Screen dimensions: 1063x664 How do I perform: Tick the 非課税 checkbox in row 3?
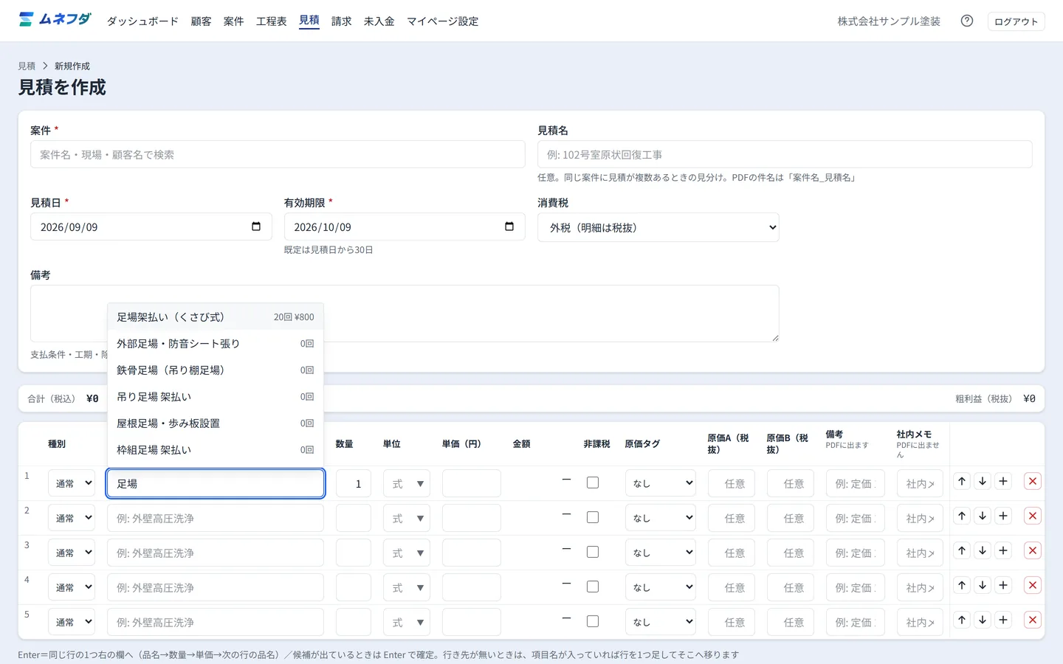coord(593,552)
